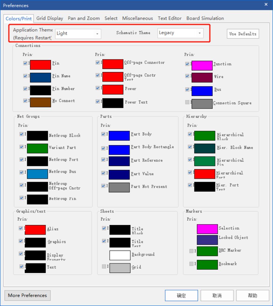Expand the Schematic Theme dropdown
273x306 pixels.
180,33
